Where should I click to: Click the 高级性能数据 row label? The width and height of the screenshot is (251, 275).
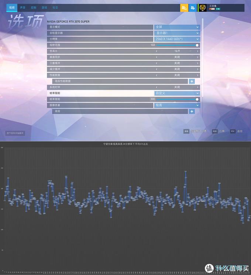click(63, 81)
